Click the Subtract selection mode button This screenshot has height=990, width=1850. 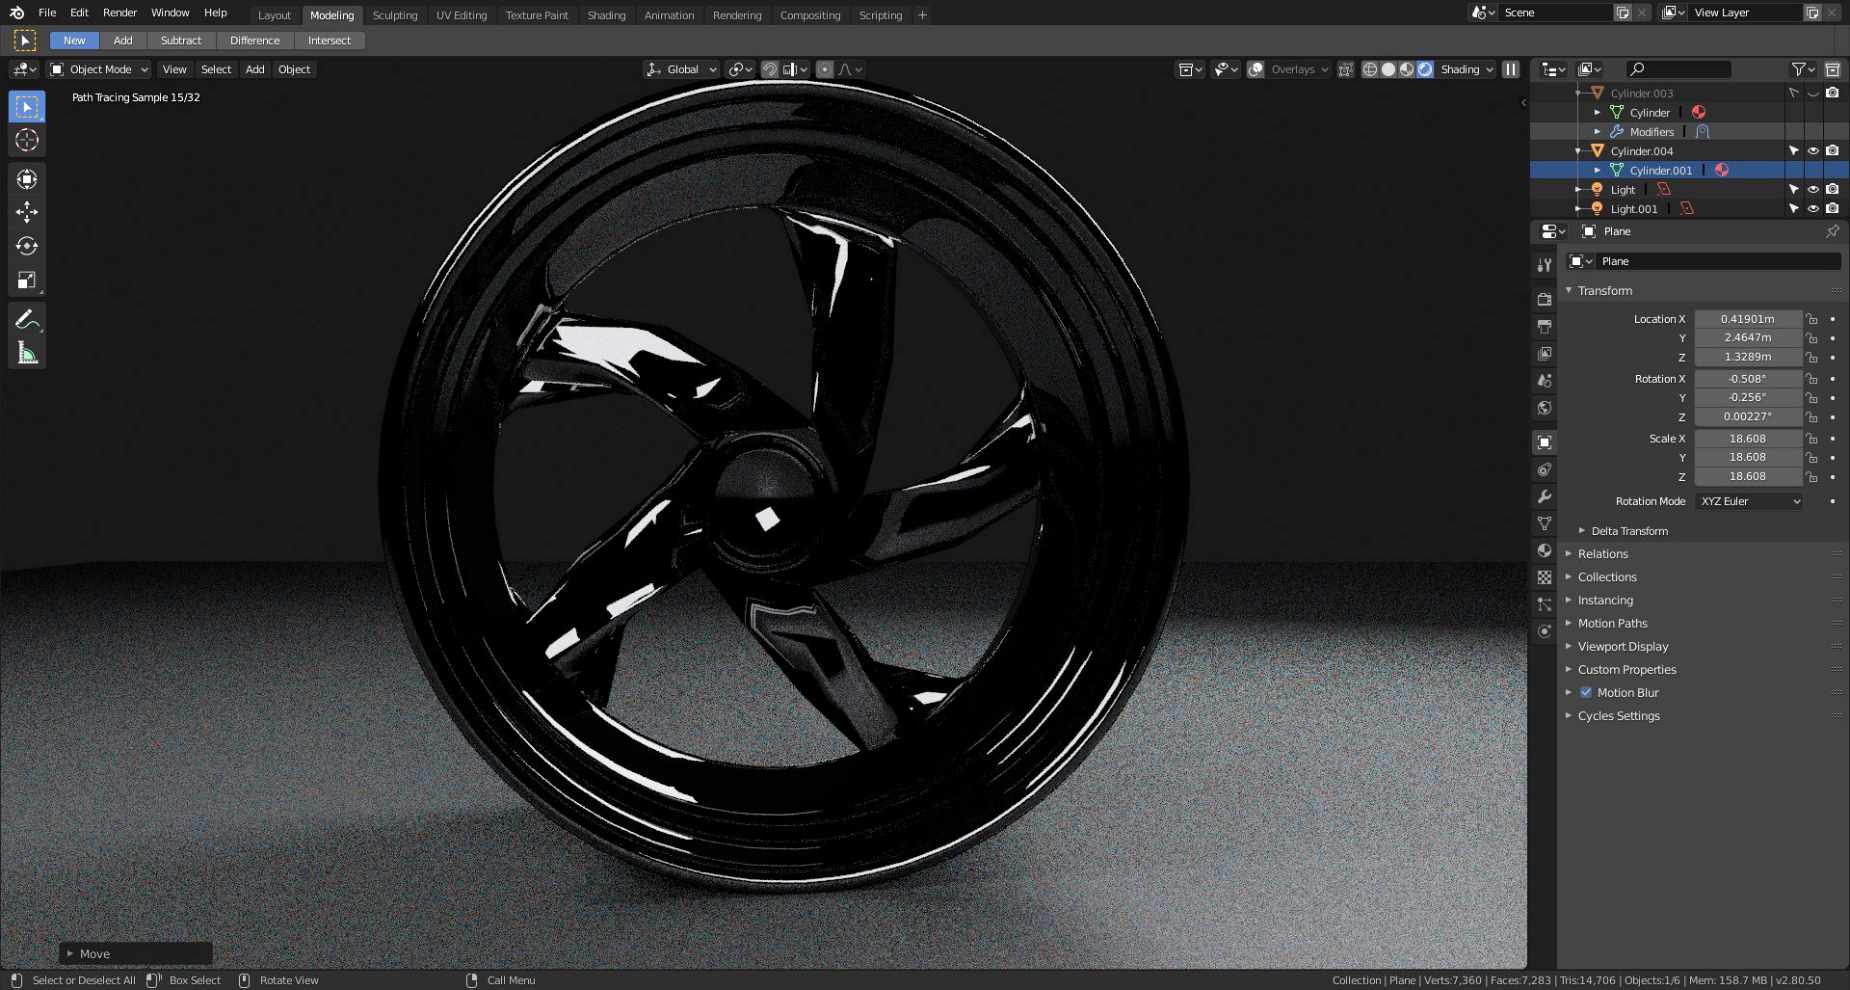(x=181, y=40)
